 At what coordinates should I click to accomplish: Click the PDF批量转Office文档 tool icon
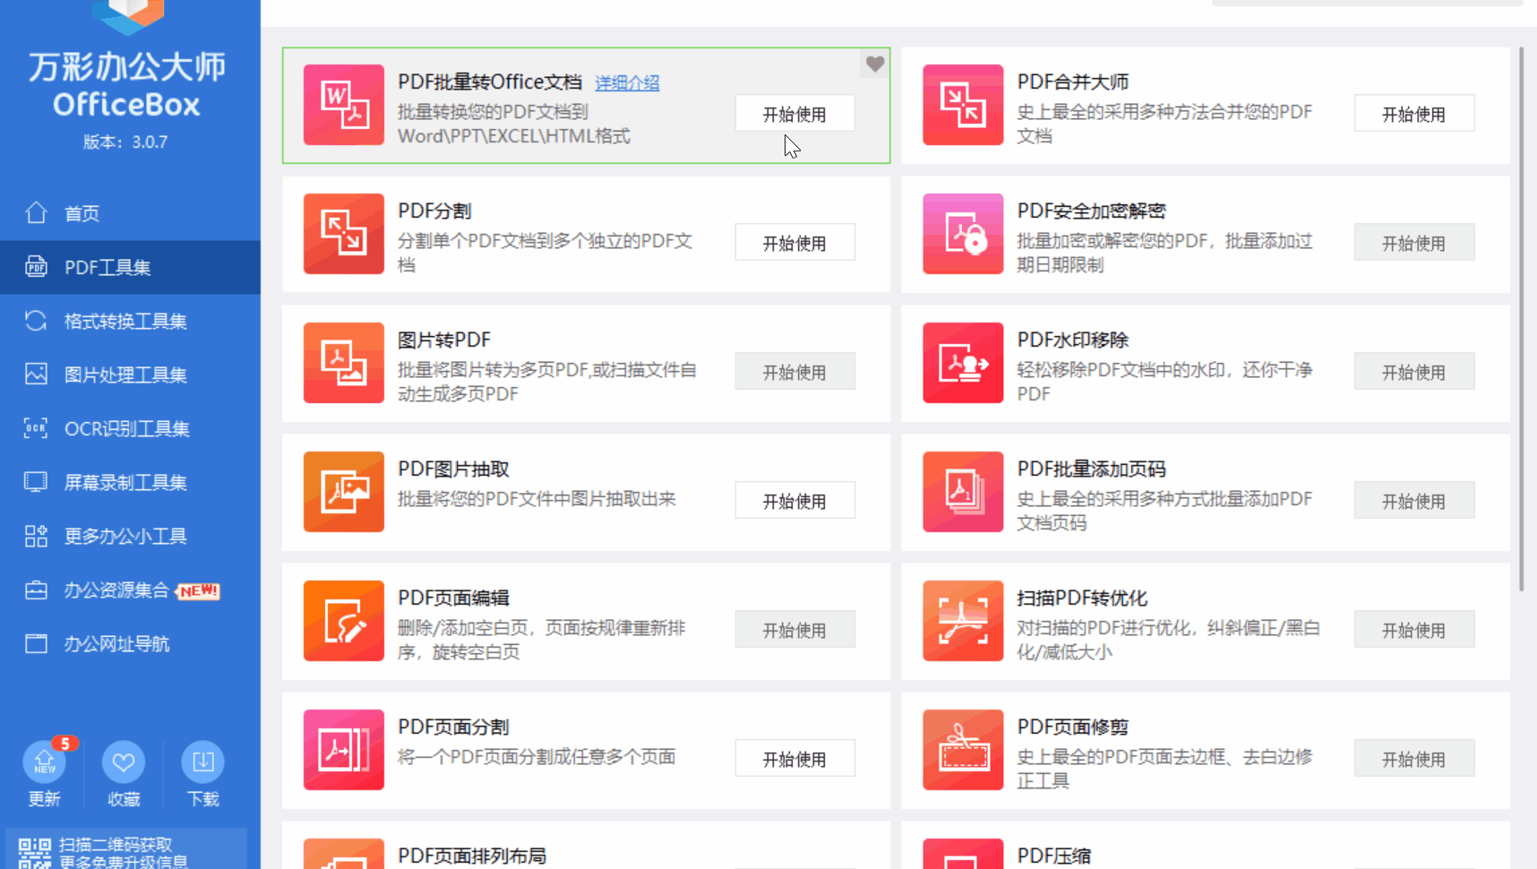(344, 105)
